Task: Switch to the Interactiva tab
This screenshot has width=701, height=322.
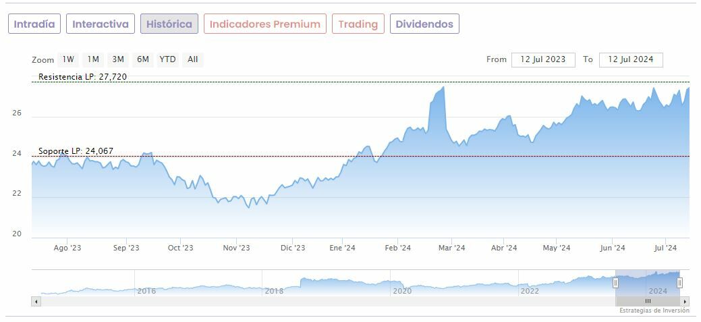Action: (101, 24)
